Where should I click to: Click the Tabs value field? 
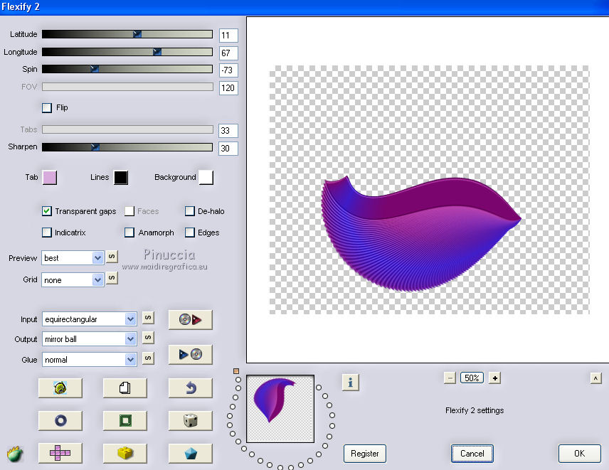point(228,130)
